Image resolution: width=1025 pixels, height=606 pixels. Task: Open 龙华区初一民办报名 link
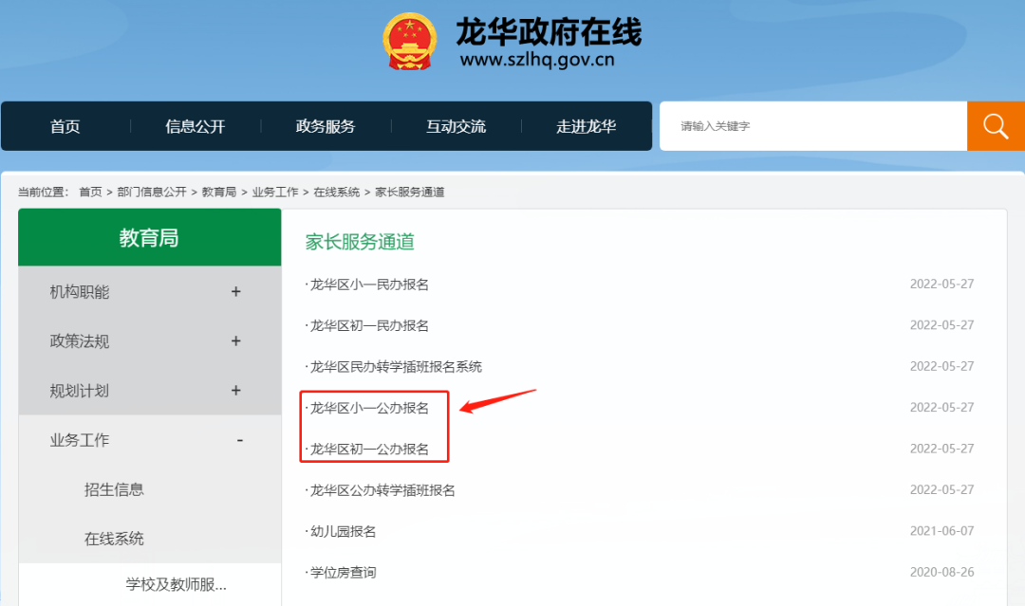click(x=368, y=326)
